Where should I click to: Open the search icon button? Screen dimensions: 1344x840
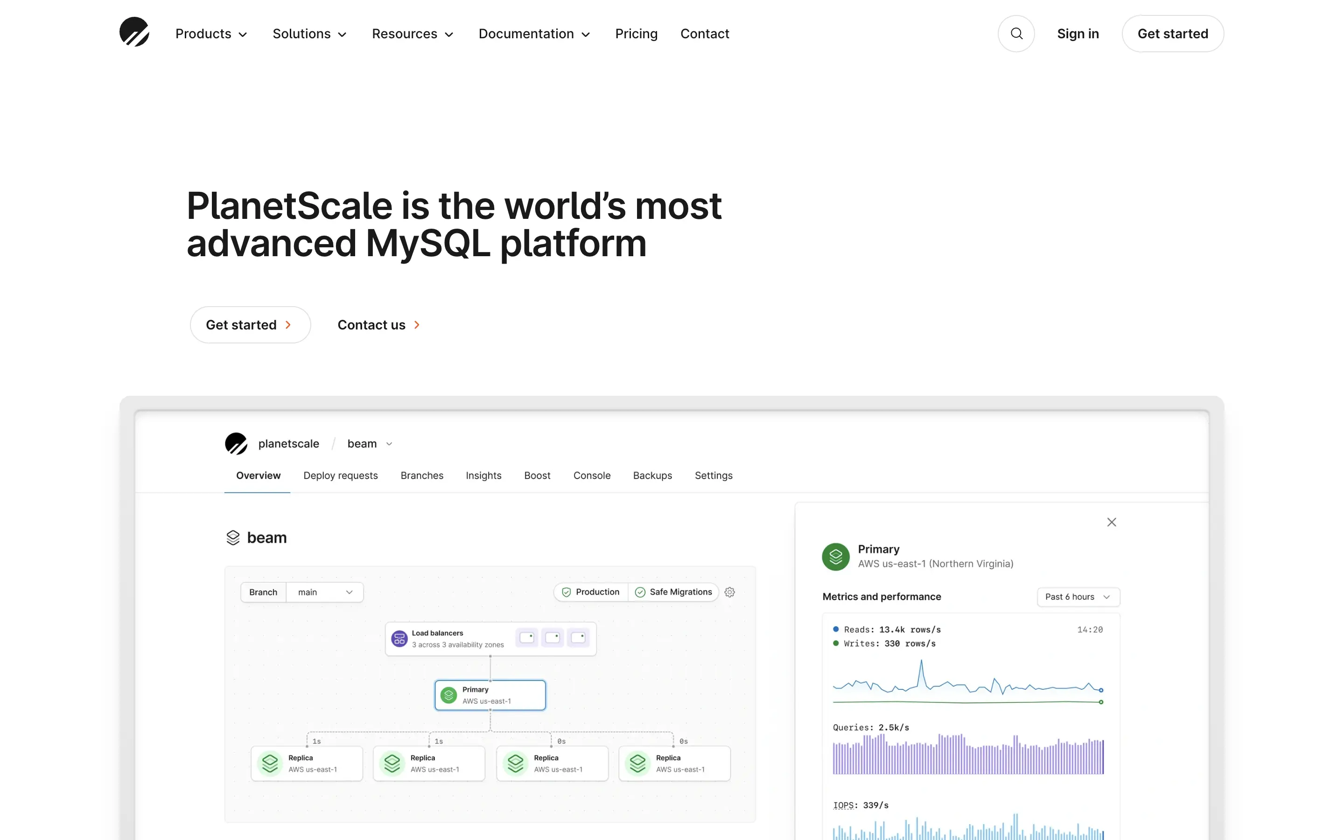click(1016, 34)
